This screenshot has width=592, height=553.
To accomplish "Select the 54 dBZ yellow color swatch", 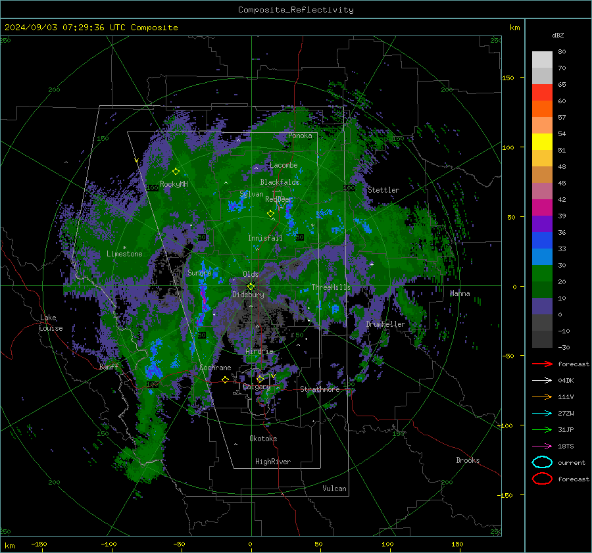I will pos(542,141).
